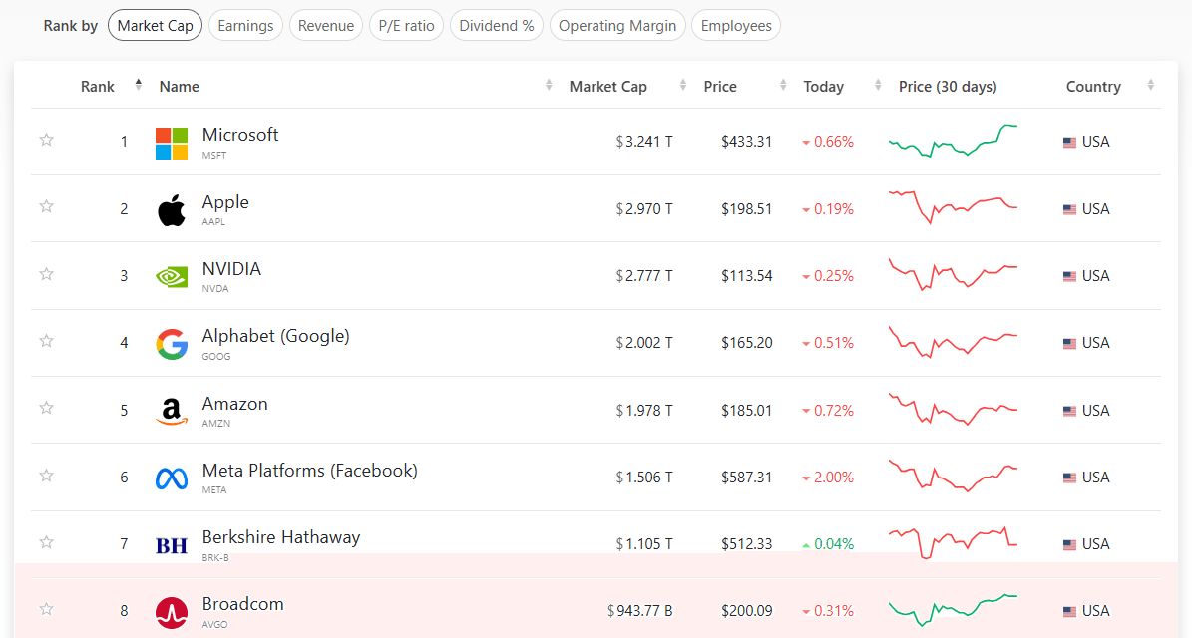Rank companies by P/E ratio
1192x638 pixels.
click(x=407, y=25)
